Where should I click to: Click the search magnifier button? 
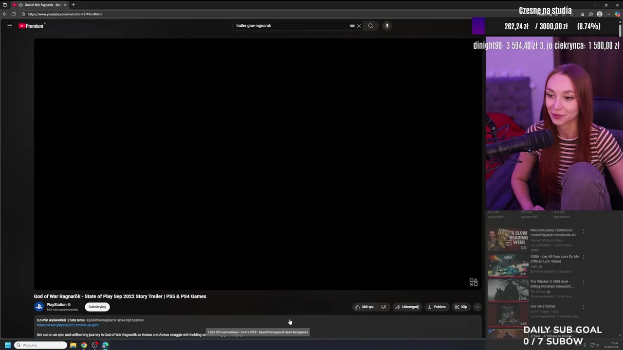(x=370, y=26)
